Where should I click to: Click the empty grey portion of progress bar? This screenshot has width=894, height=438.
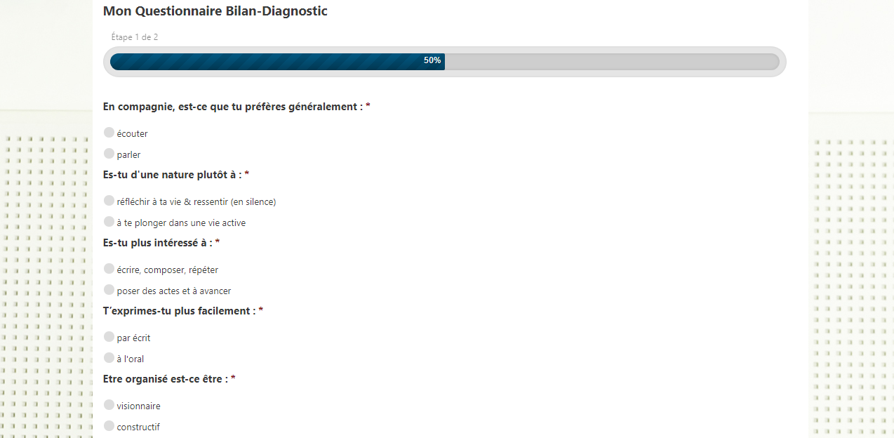(x=611, y=62)
